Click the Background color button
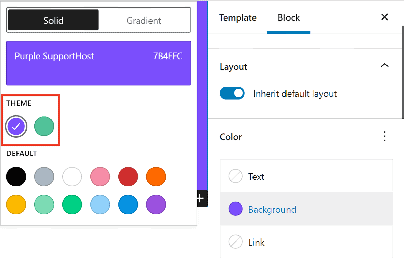The image size is (404, 260). click(x=272, y=209)
